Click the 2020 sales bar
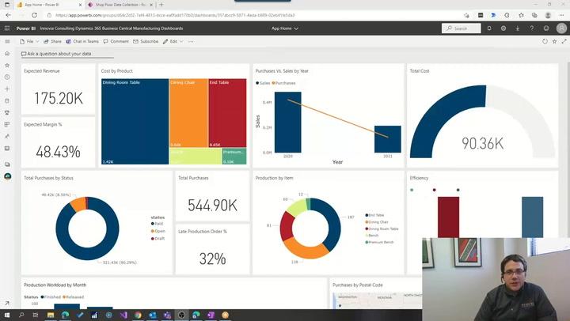Viewport: 570px width, 321px height. click(x=288, y=122)
